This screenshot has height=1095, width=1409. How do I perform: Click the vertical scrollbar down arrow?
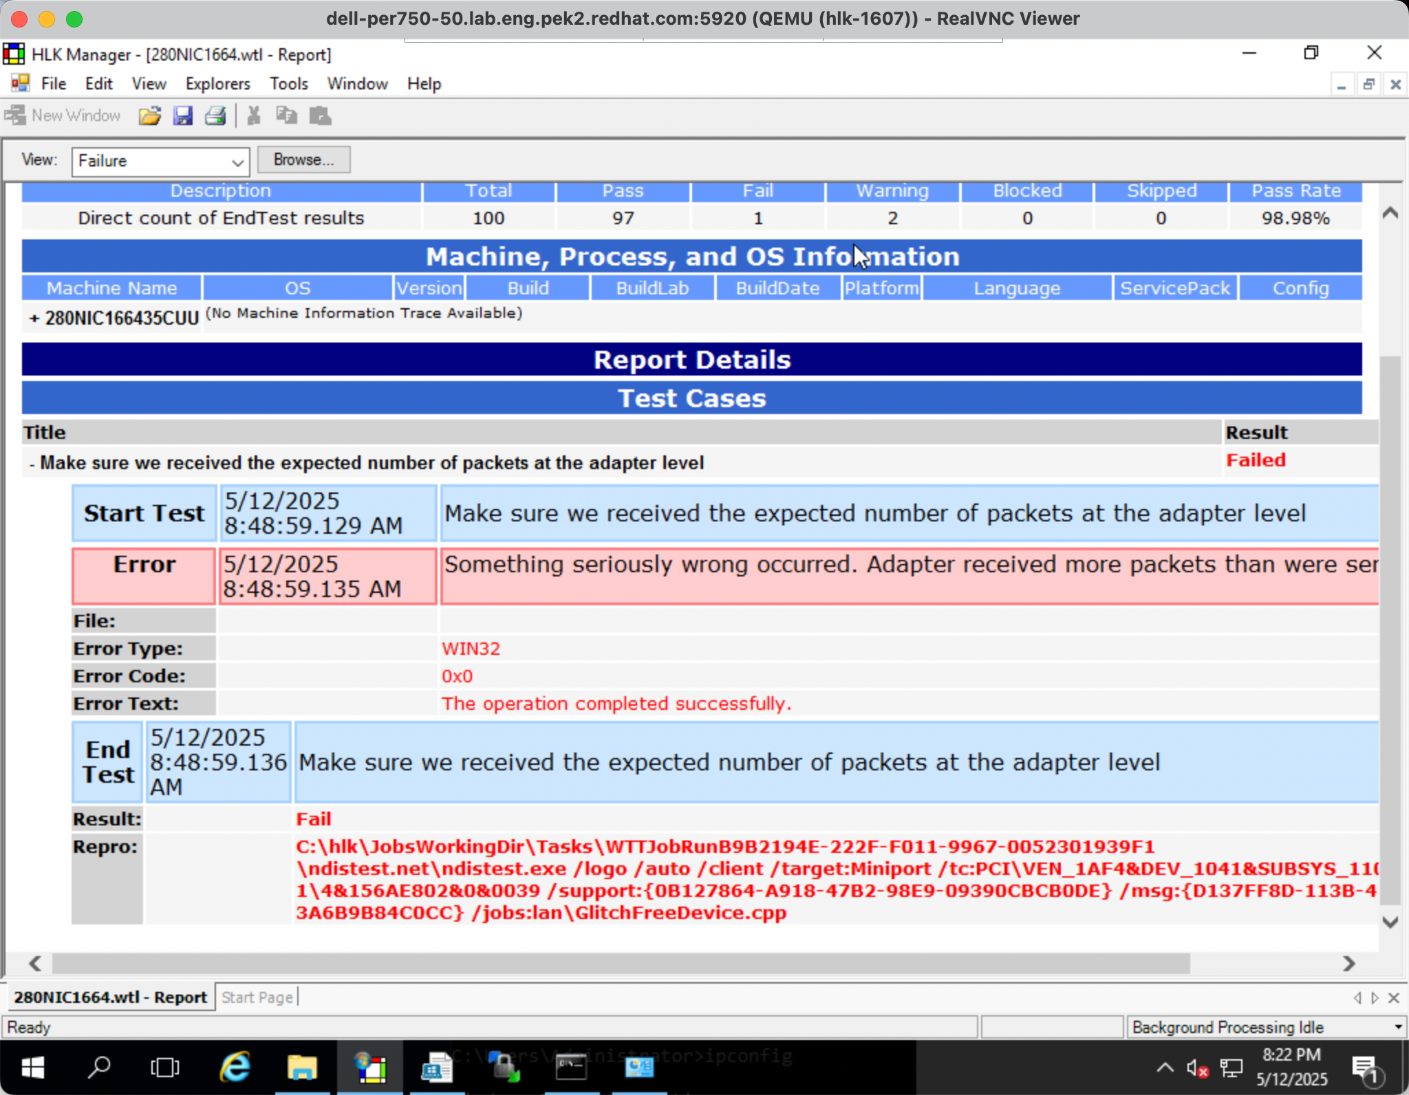click(x=1390, y=922)
